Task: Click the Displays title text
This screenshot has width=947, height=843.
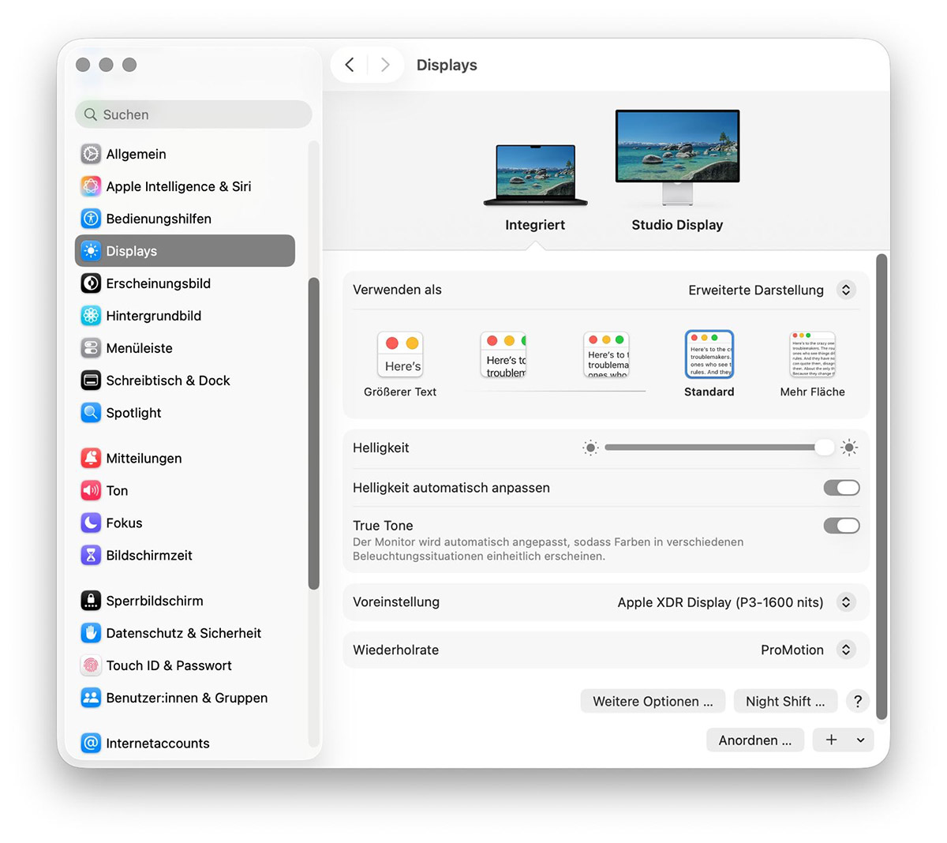Action: tap(447, 65)
